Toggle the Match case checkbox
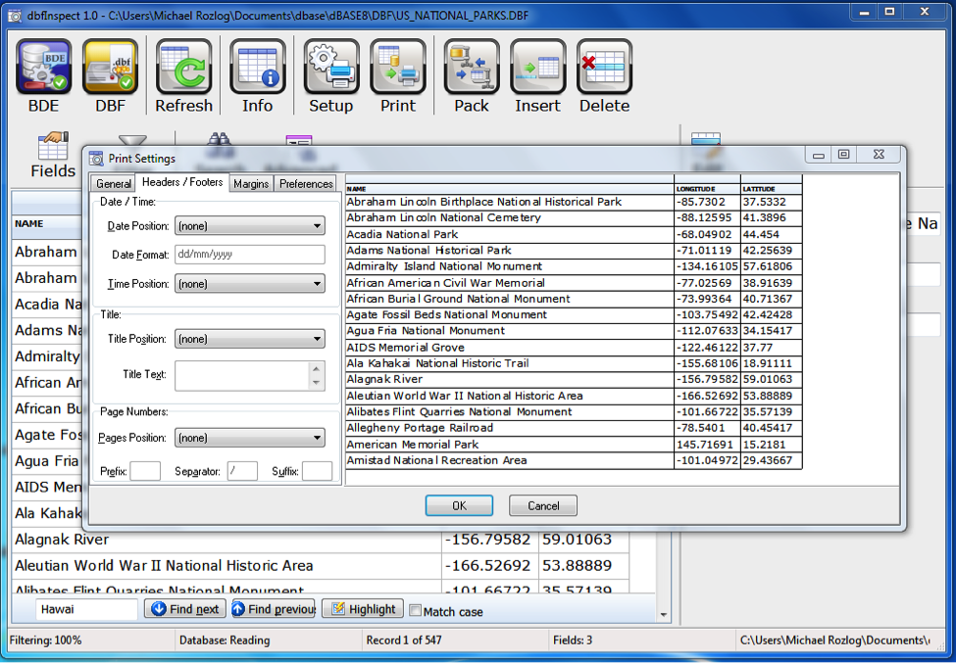Image resolution: width=956 pixels, height=663 pixels. tap(415, 610)
